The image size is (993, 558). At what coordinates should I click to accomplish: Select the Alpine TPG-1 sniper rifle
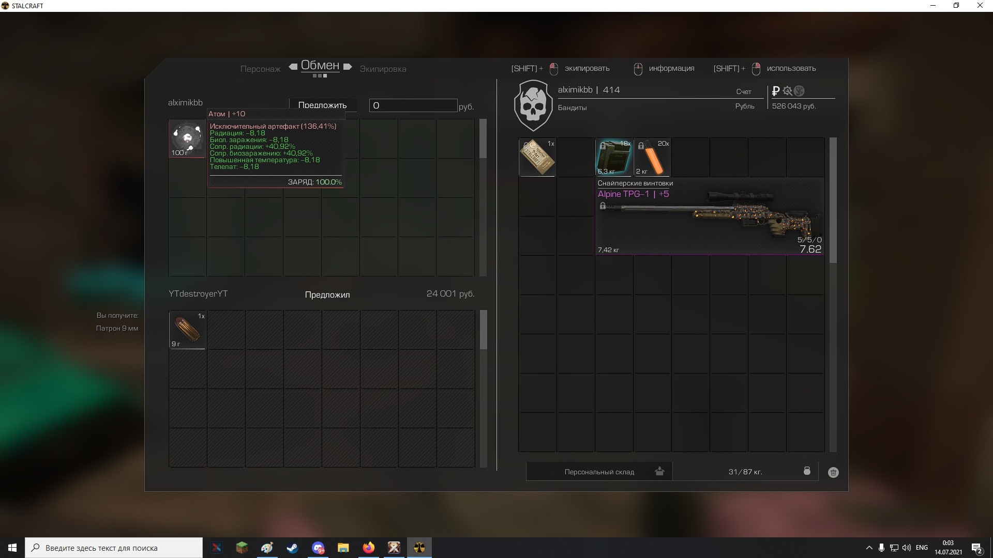tap(710, 217)
